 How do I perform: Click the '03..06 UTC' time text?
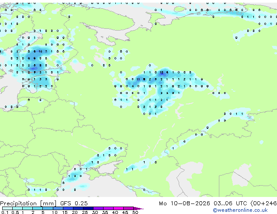click(230, 204)
